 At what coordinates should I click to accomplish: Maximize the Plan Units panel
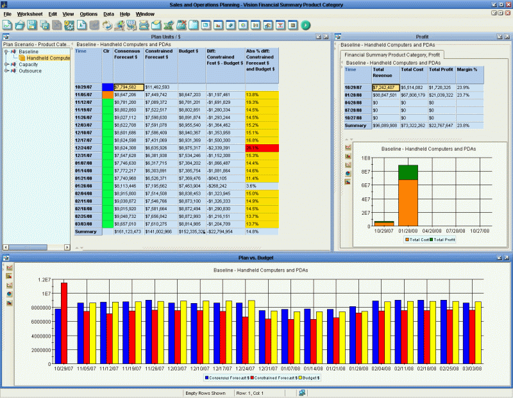coord(326,37)
